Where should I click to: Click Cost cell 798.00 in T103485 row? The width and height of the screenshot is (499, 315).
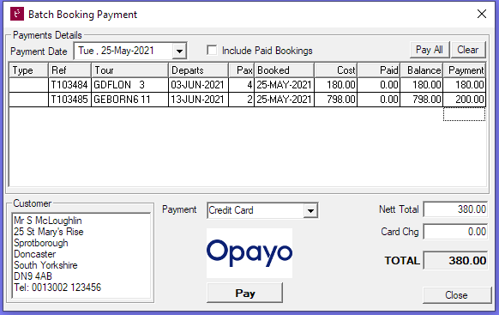[335, 100]
